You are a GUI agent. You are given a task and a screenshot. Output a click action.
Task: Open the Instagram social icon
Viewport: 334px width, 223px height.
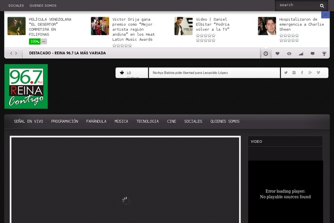coord(294,72)
